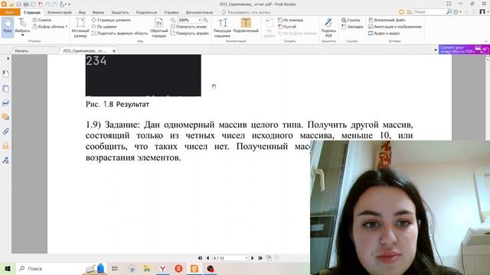
Task: Click the print icon in quick access toolbar
Action: pyautogui.click(x=26, y=4)
